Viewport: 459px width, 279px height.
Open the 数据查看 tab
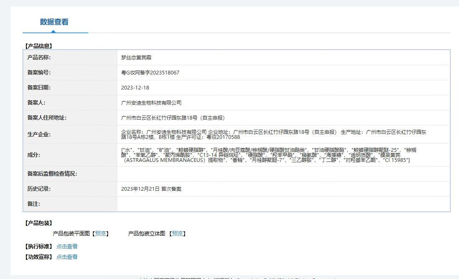tap(54, 22)
